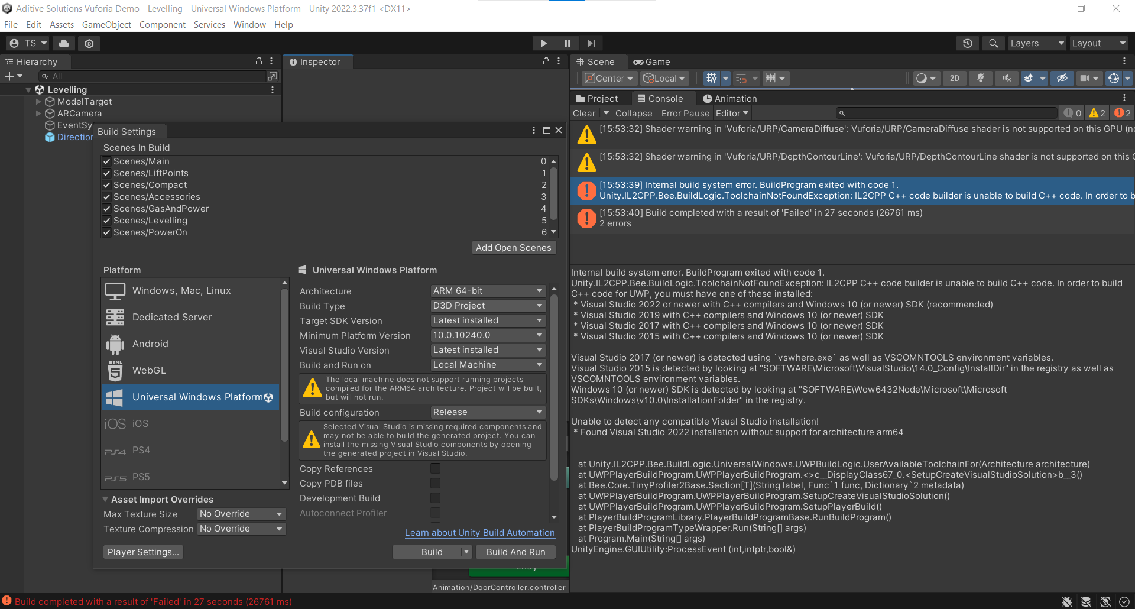Filter console errors count 2
This screenshot has width=1135, height=609.
click(1122, 113)
